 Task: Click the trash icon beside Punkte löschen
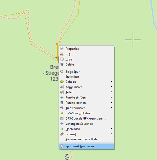62,103
